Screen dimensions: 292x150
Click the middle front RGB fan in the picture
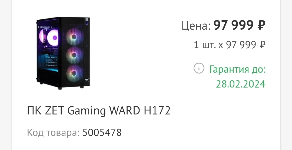coord(74,55)
